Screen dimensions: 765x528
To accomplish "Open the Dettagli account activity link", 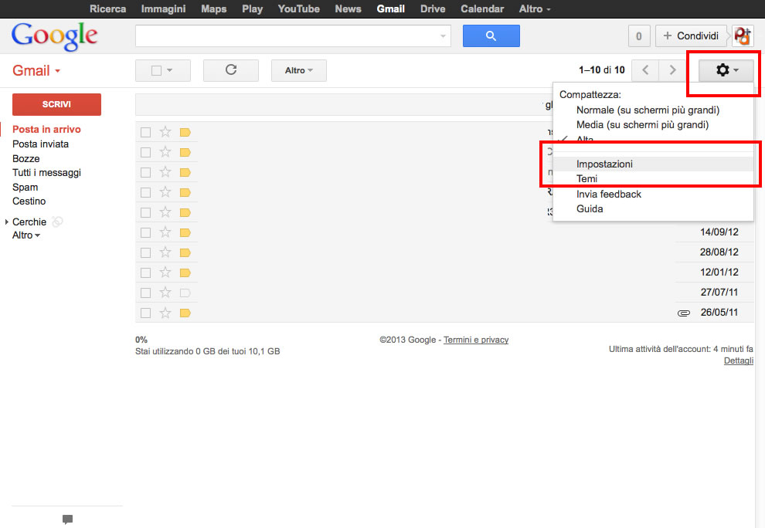I will [738, 360].
